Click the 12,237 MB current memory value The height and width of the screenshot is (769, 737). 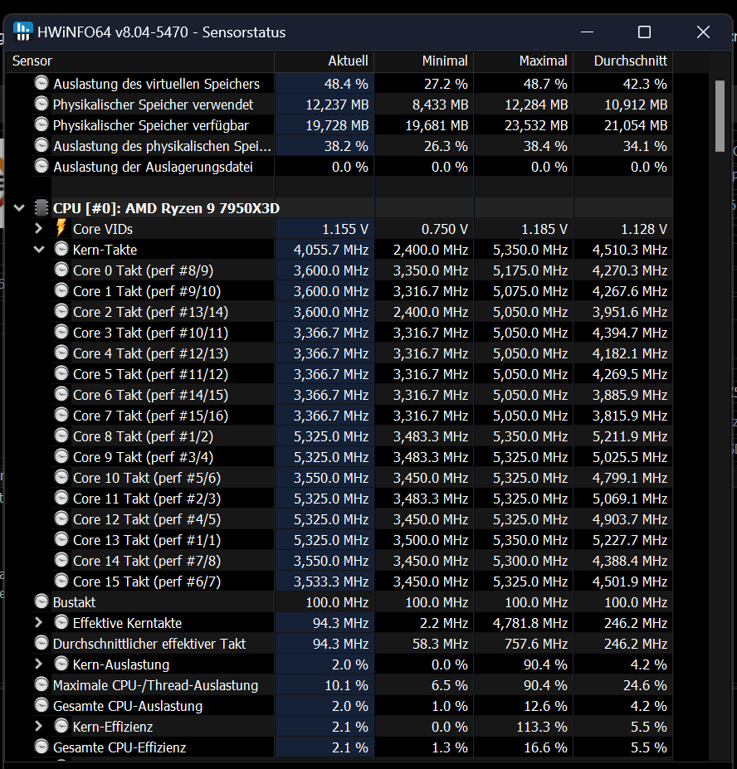[x=337, y=105]
